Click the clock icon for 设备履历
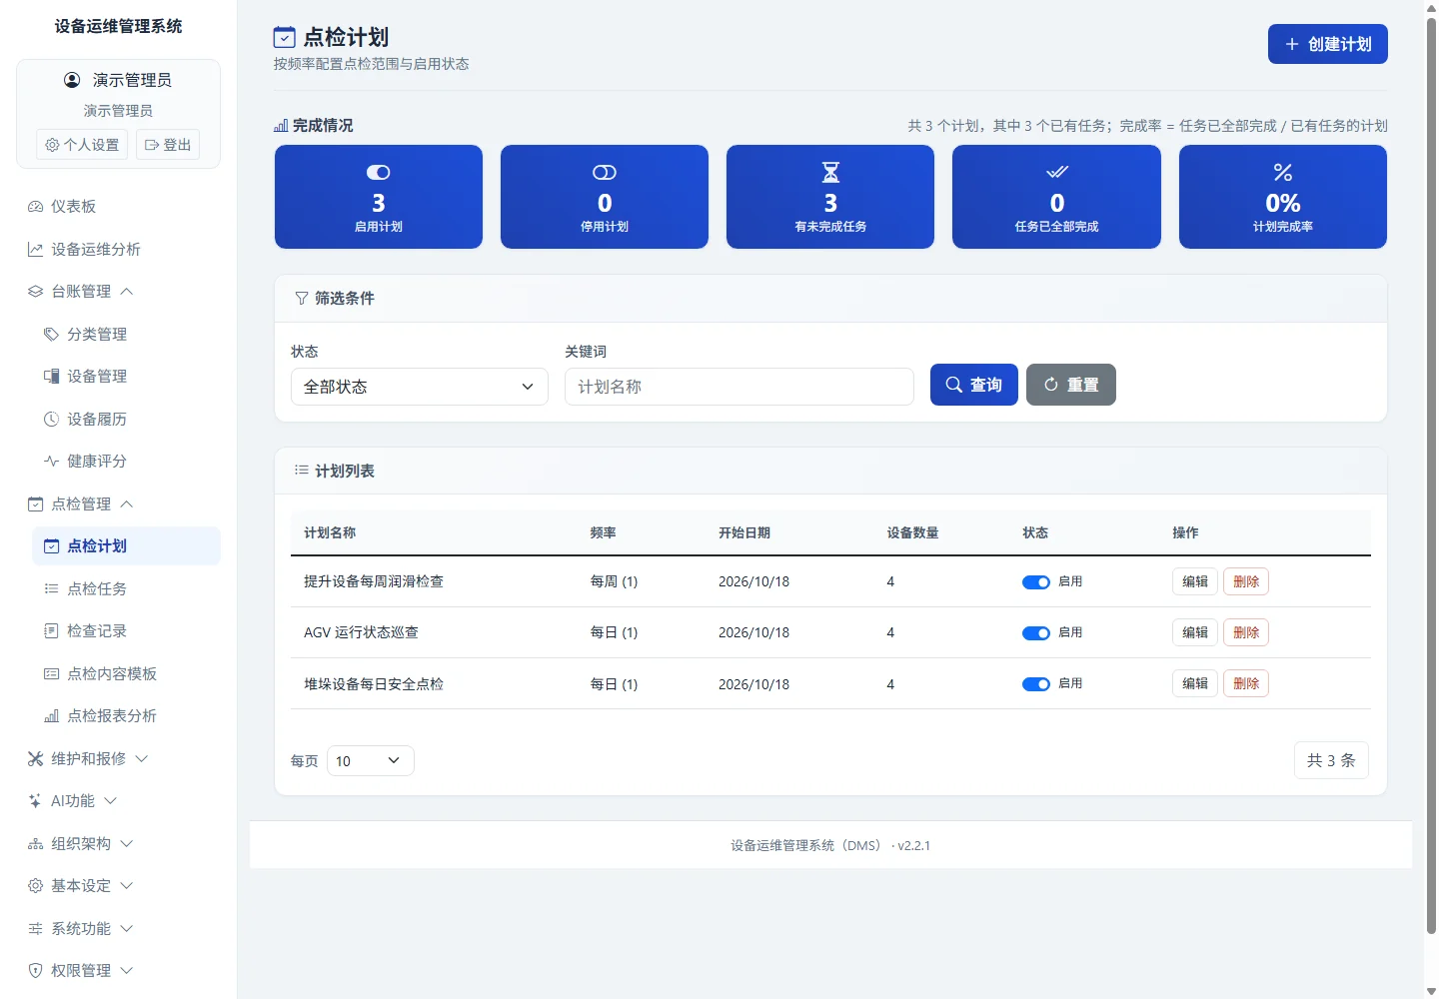 pos(52,420)
